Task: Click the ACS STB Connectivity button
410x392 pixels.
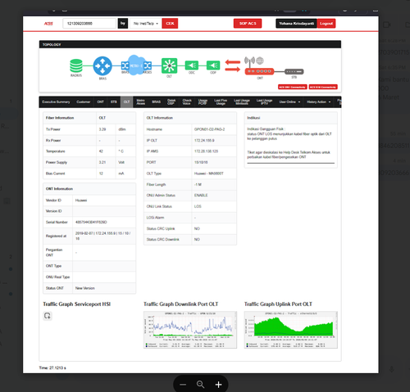Action: coord(323,87)
